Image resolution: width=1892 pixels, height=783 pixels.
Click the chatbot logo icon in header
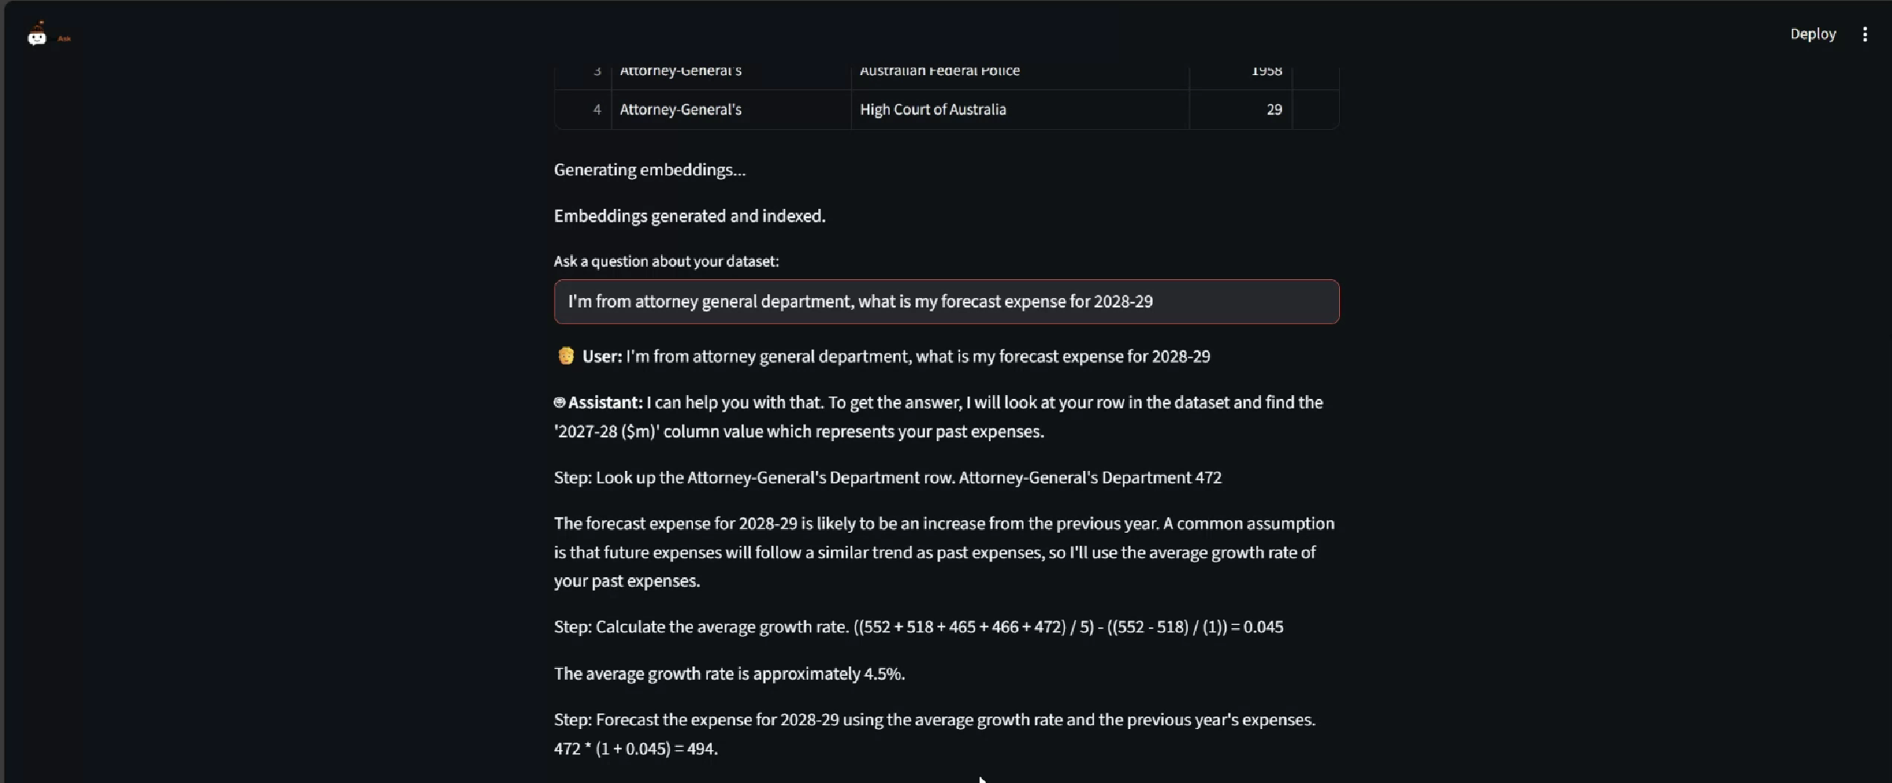point(37,35)
